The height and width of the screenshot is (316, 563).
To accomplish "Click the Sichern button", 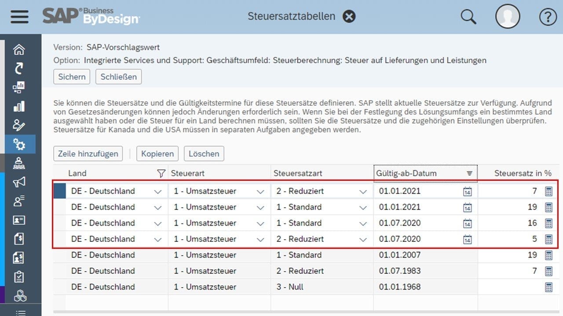I will point(72,77).
